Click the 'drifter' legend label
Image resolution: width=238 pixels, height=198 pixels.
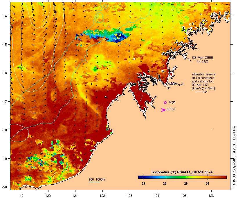[x=171, y=109]
